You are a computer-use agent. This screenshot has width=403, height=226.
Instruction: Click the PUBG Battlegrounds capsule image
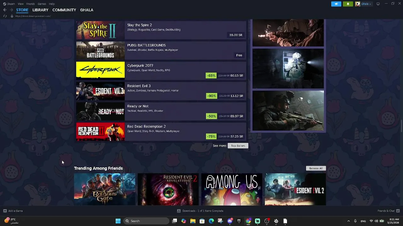(100, 51)
